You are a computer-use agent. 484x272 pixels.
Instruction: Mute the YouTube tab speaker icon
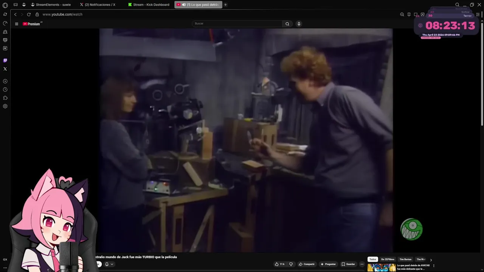[x=184, y=5]
